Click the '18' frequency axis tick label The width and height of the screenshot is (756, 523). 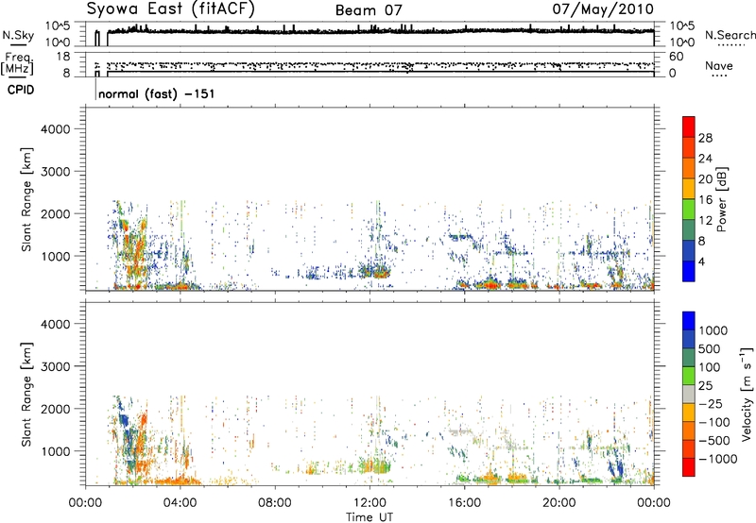(x=63, y=57)
